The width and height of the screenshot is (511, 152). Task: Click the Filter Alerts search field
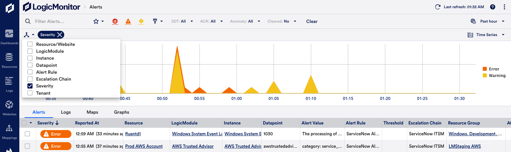pyautogui.click(x=59, y=21)
